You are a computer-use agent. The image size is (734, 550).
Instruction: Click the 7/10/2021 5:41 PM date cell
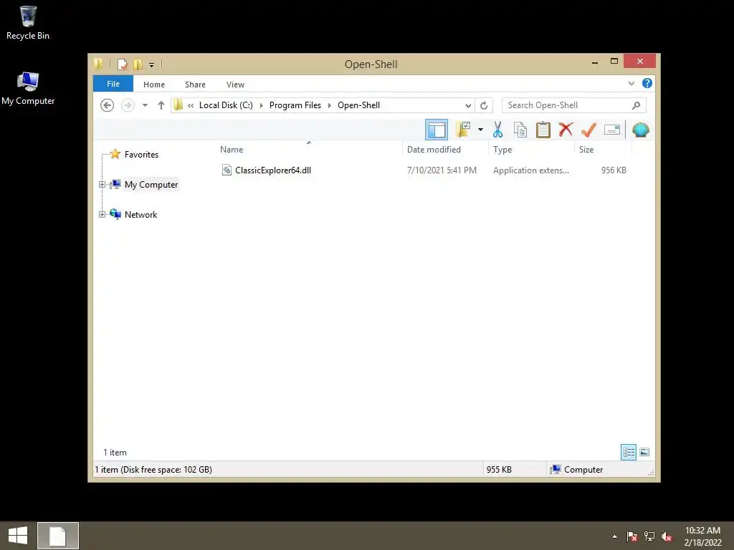coord(442,170)
